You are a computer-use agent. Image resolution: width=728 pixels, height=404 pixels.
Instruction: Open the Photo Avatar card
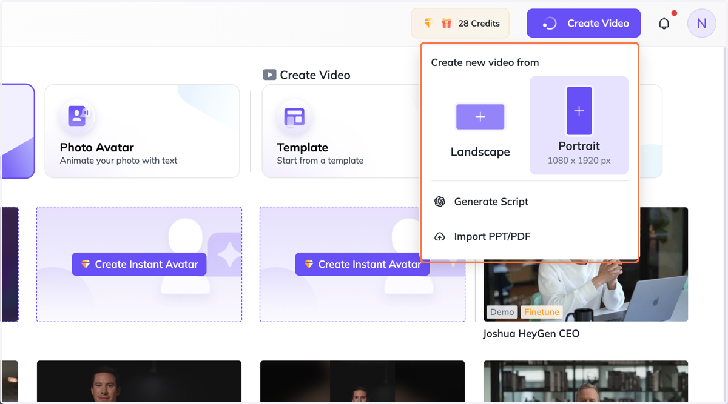coord(142,131)
